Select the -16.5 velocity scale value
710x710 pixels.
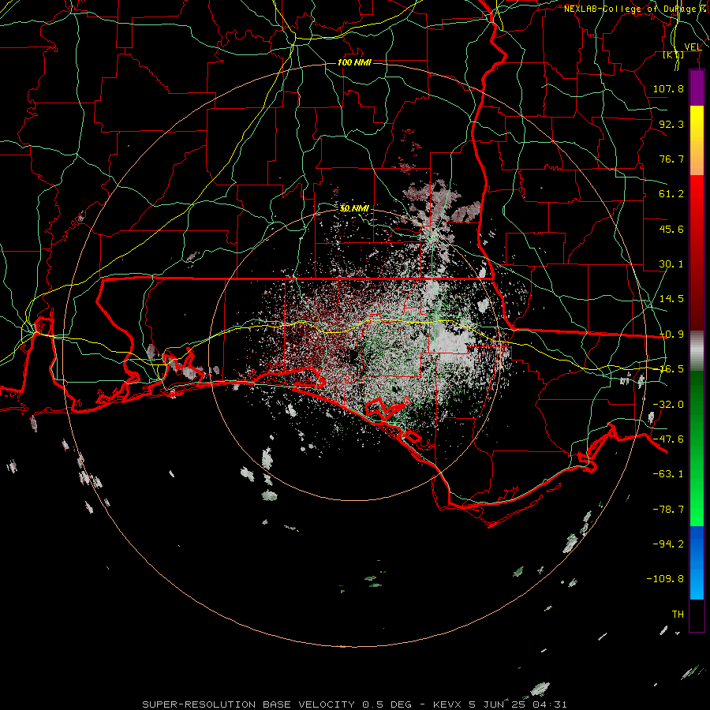671,369
